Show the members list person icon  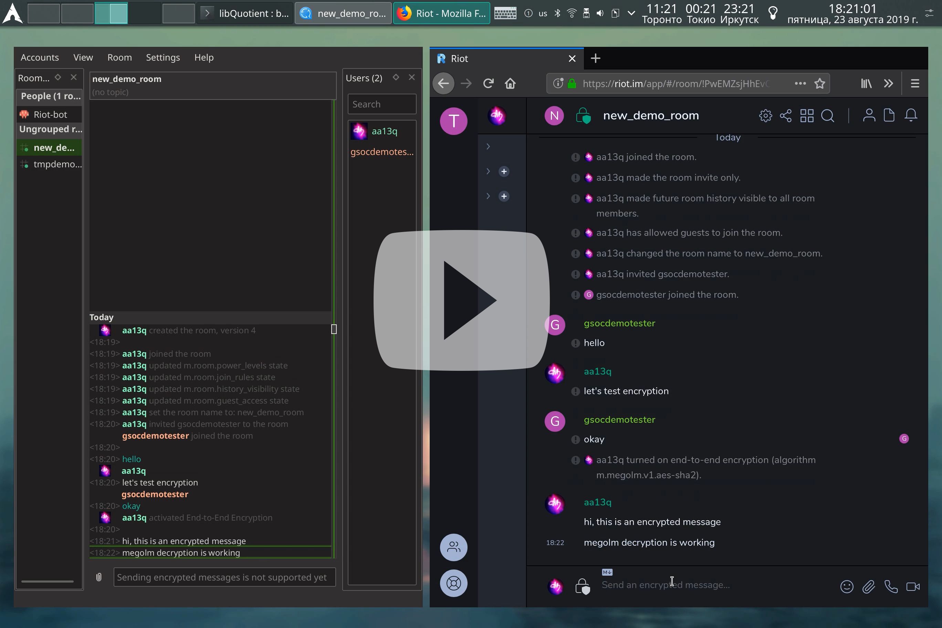pos(869,116)
